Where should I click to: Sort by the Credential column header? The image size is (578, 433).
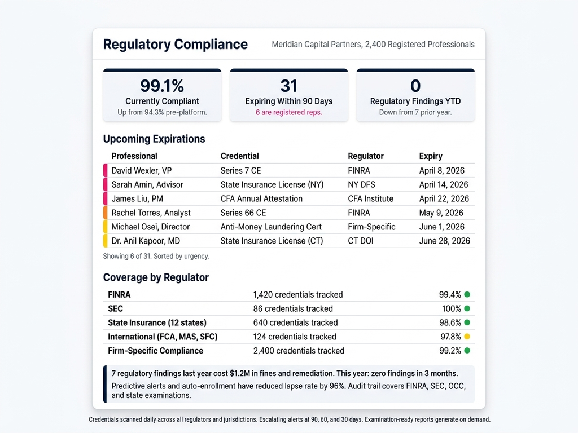(x=239, y=156)
